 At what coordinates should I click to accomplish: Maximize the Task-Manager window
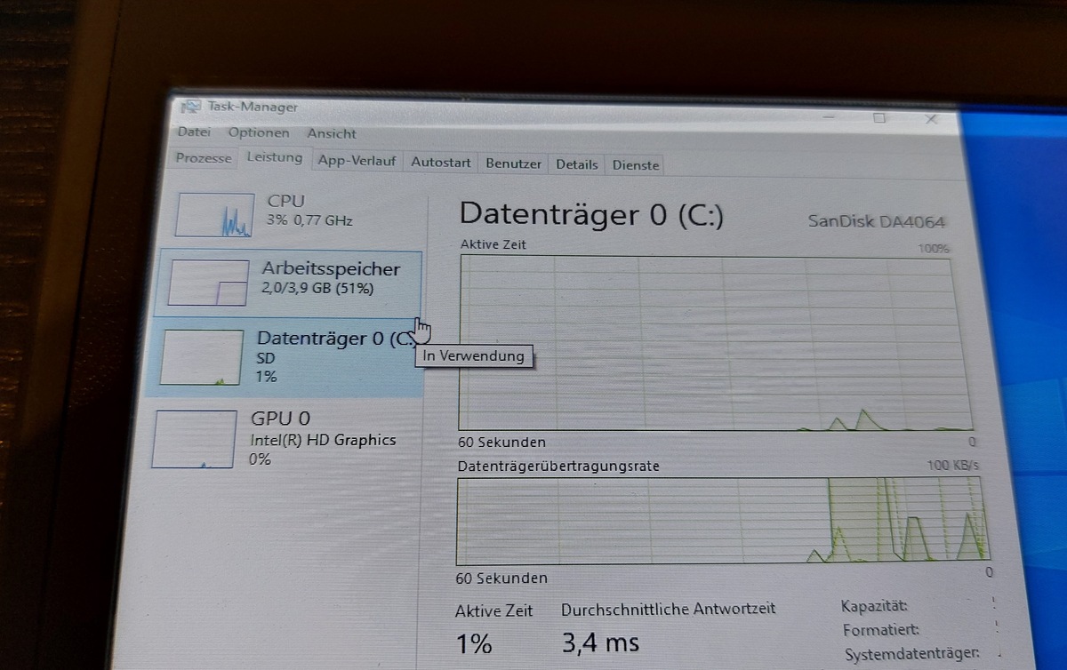tap(879, 116)
